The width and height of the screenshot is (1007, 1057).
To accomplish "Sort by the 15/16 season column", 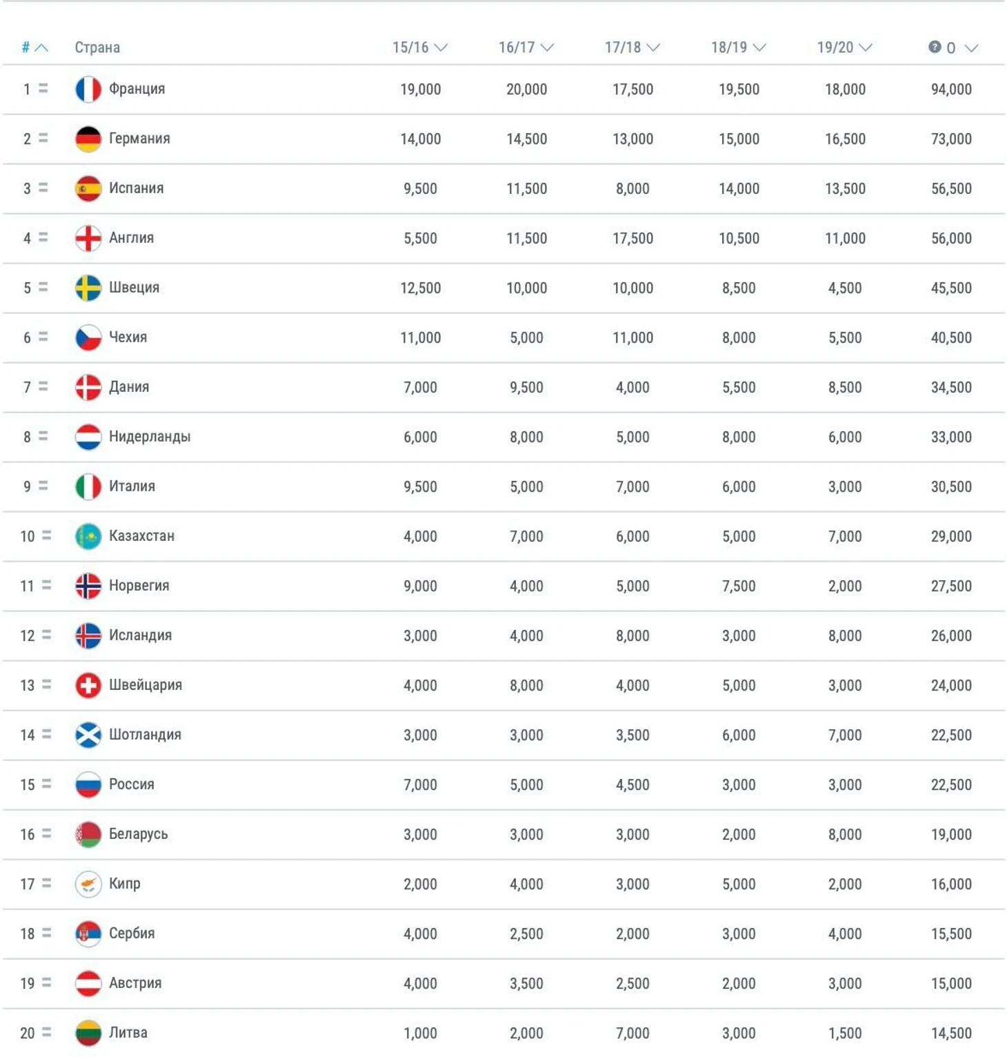I will click(x=420, y=48).
